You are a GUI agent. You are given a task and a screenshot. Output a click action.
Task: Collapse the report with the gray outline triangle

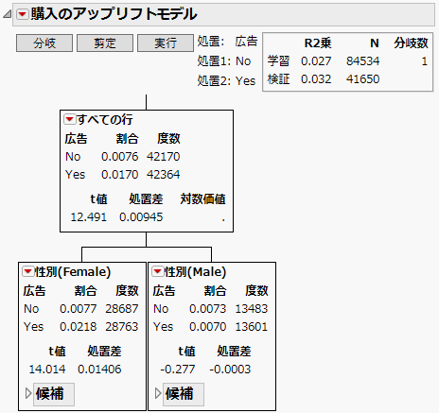(8, 14)
